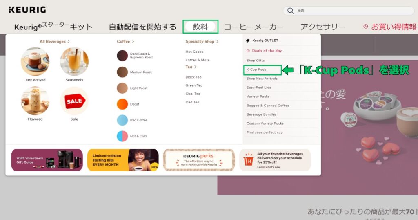Viewport: 418px width, 220px height.
Task: Open the Keurig OUTLET link
Action: coord(265,40)
